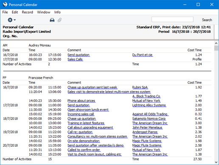219x165 pixels.
Task: Select the Profile cost time entry
Action: pos(197,59)
